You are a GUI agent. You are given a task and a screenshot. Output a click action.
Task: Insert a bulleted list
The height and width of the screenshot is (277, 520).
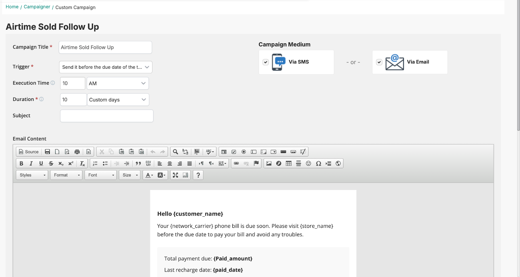pos(105,163)
